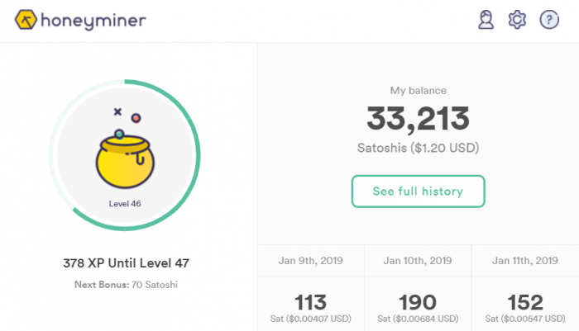The height and width of the screenshot is (331, 579).
Task: Click the honeyminer wordmark text
Action: coord(93,21)
